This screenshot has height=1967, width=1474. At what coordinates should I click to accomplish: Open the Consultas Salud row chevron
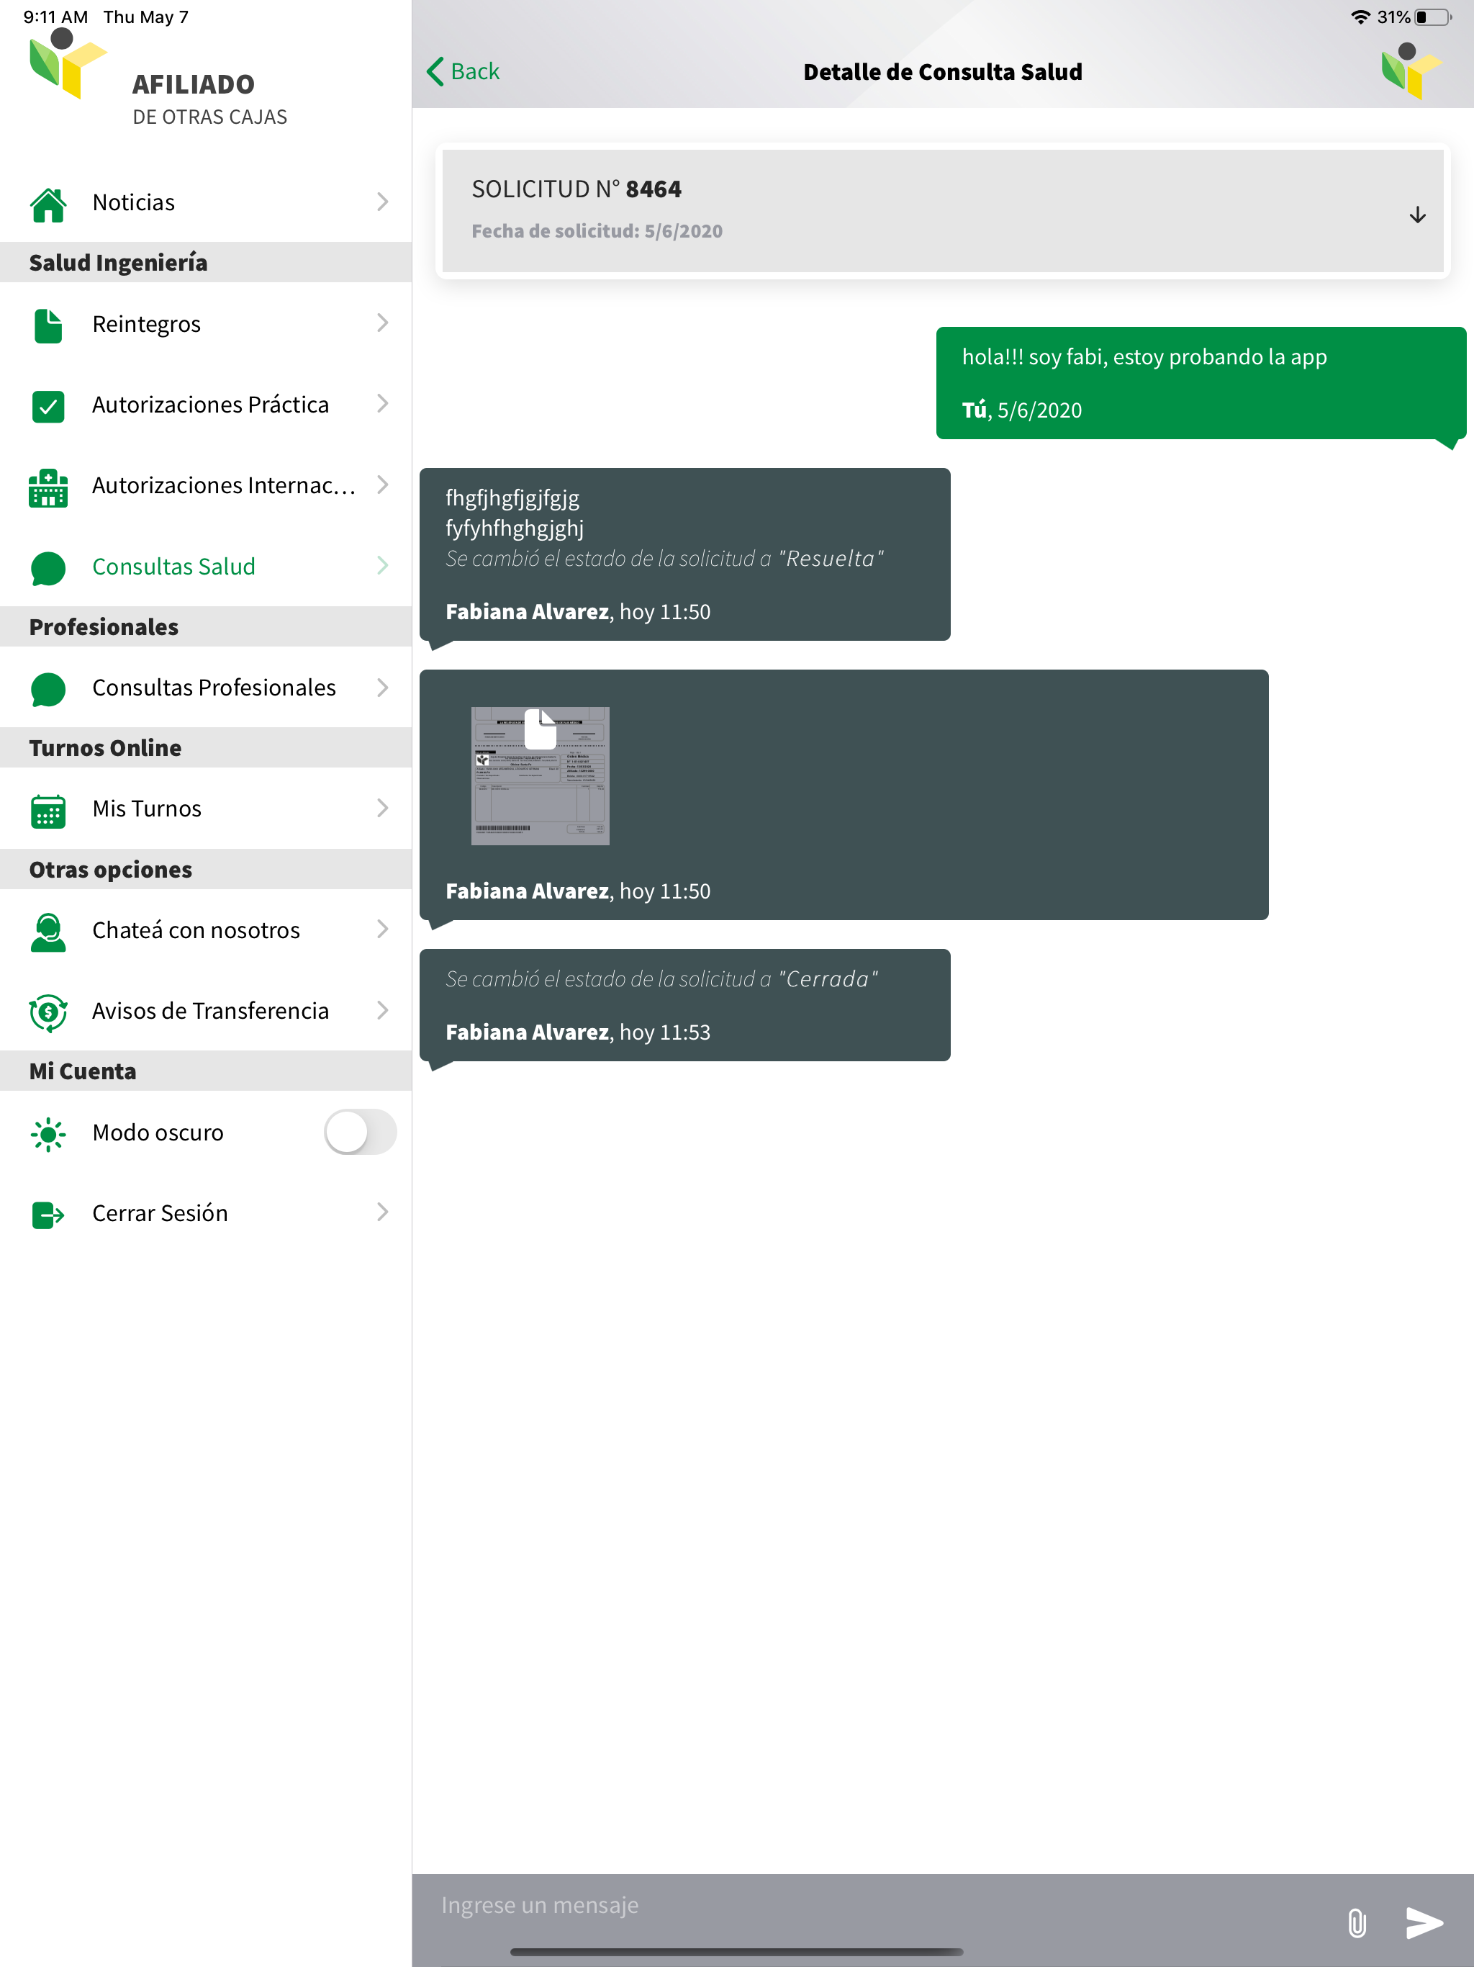[x=382, y=566]
